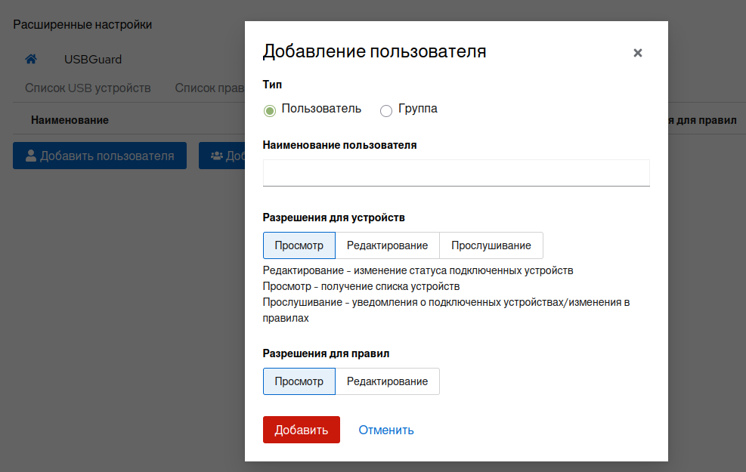Click the Расширенные настройки page heading
Image resolution: width=746 pixels, height=472 pixels.
(82, 24)
